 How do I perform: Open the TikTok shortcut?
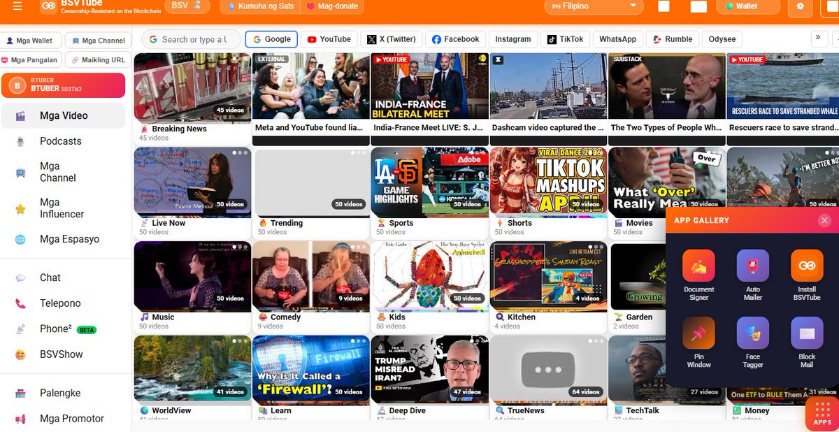[x=566, y=39]
